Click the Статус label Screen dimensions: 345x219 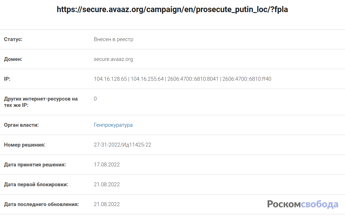coord(13,39)
